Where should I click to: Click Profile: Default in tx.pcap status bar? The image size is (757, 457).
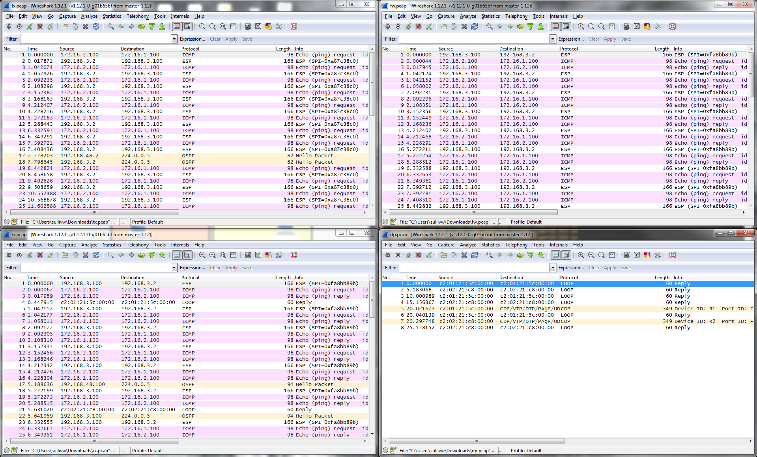point(148,222)
